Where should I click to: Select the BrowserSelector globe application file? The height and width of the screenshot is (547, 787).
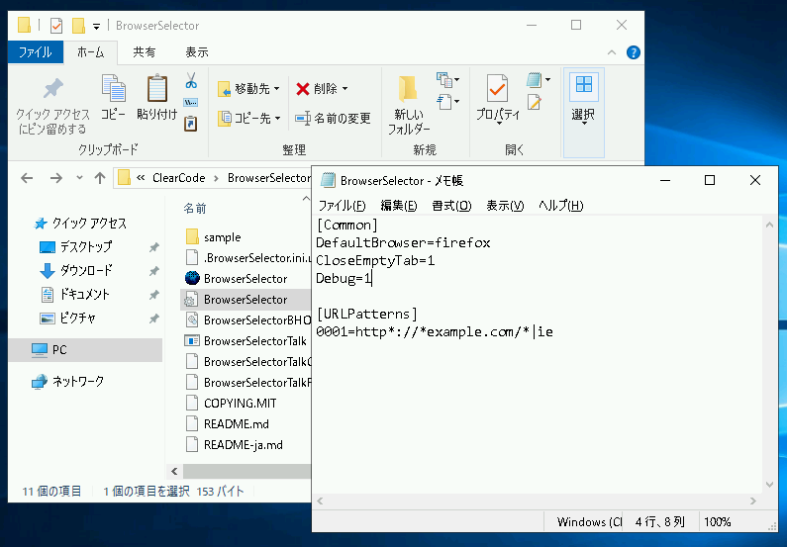click(246, 279)
